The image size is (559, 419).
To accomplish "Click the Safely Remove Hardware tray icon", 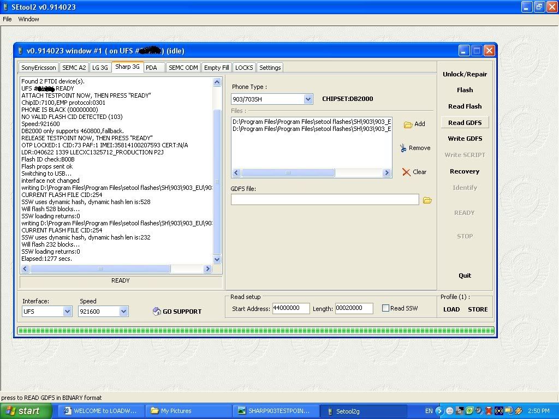I will tap(519, 411).
